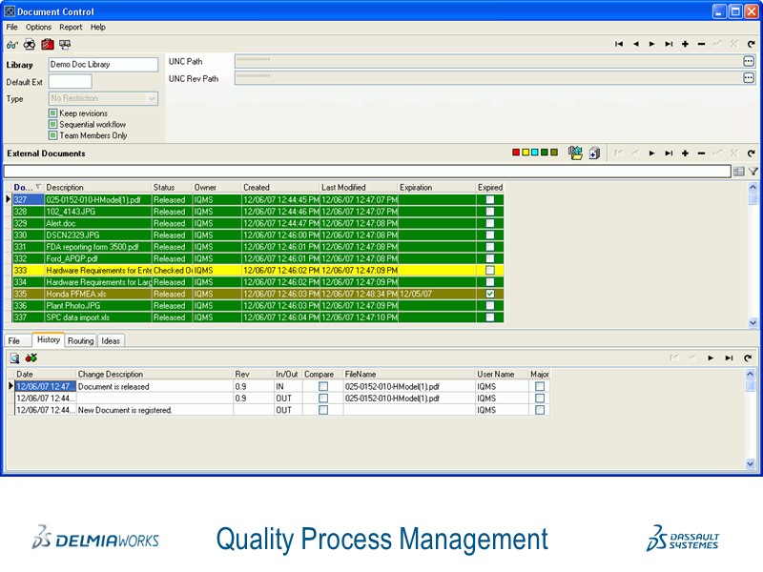Screen dimensions: 763x572
Task: Click the Default Ext input field
Action: pyautogui.click(x=71, y=82)
